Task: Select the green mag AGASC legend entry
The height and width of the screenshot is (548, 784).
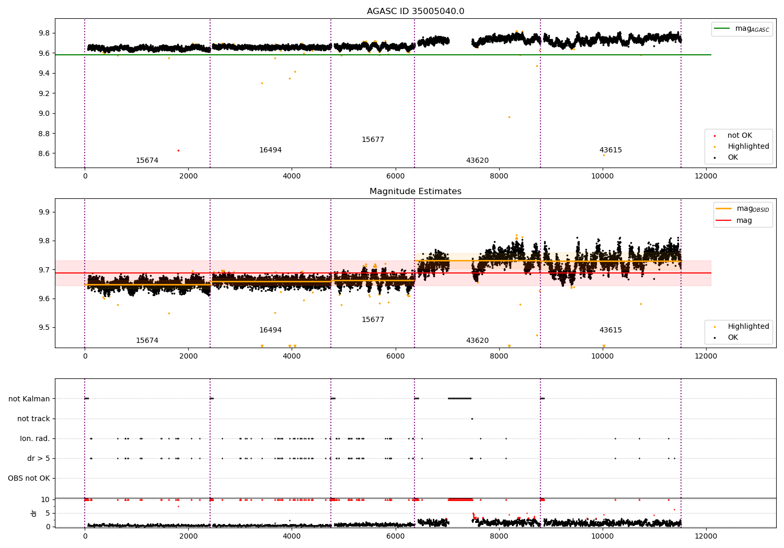Action: click(742, 29)
